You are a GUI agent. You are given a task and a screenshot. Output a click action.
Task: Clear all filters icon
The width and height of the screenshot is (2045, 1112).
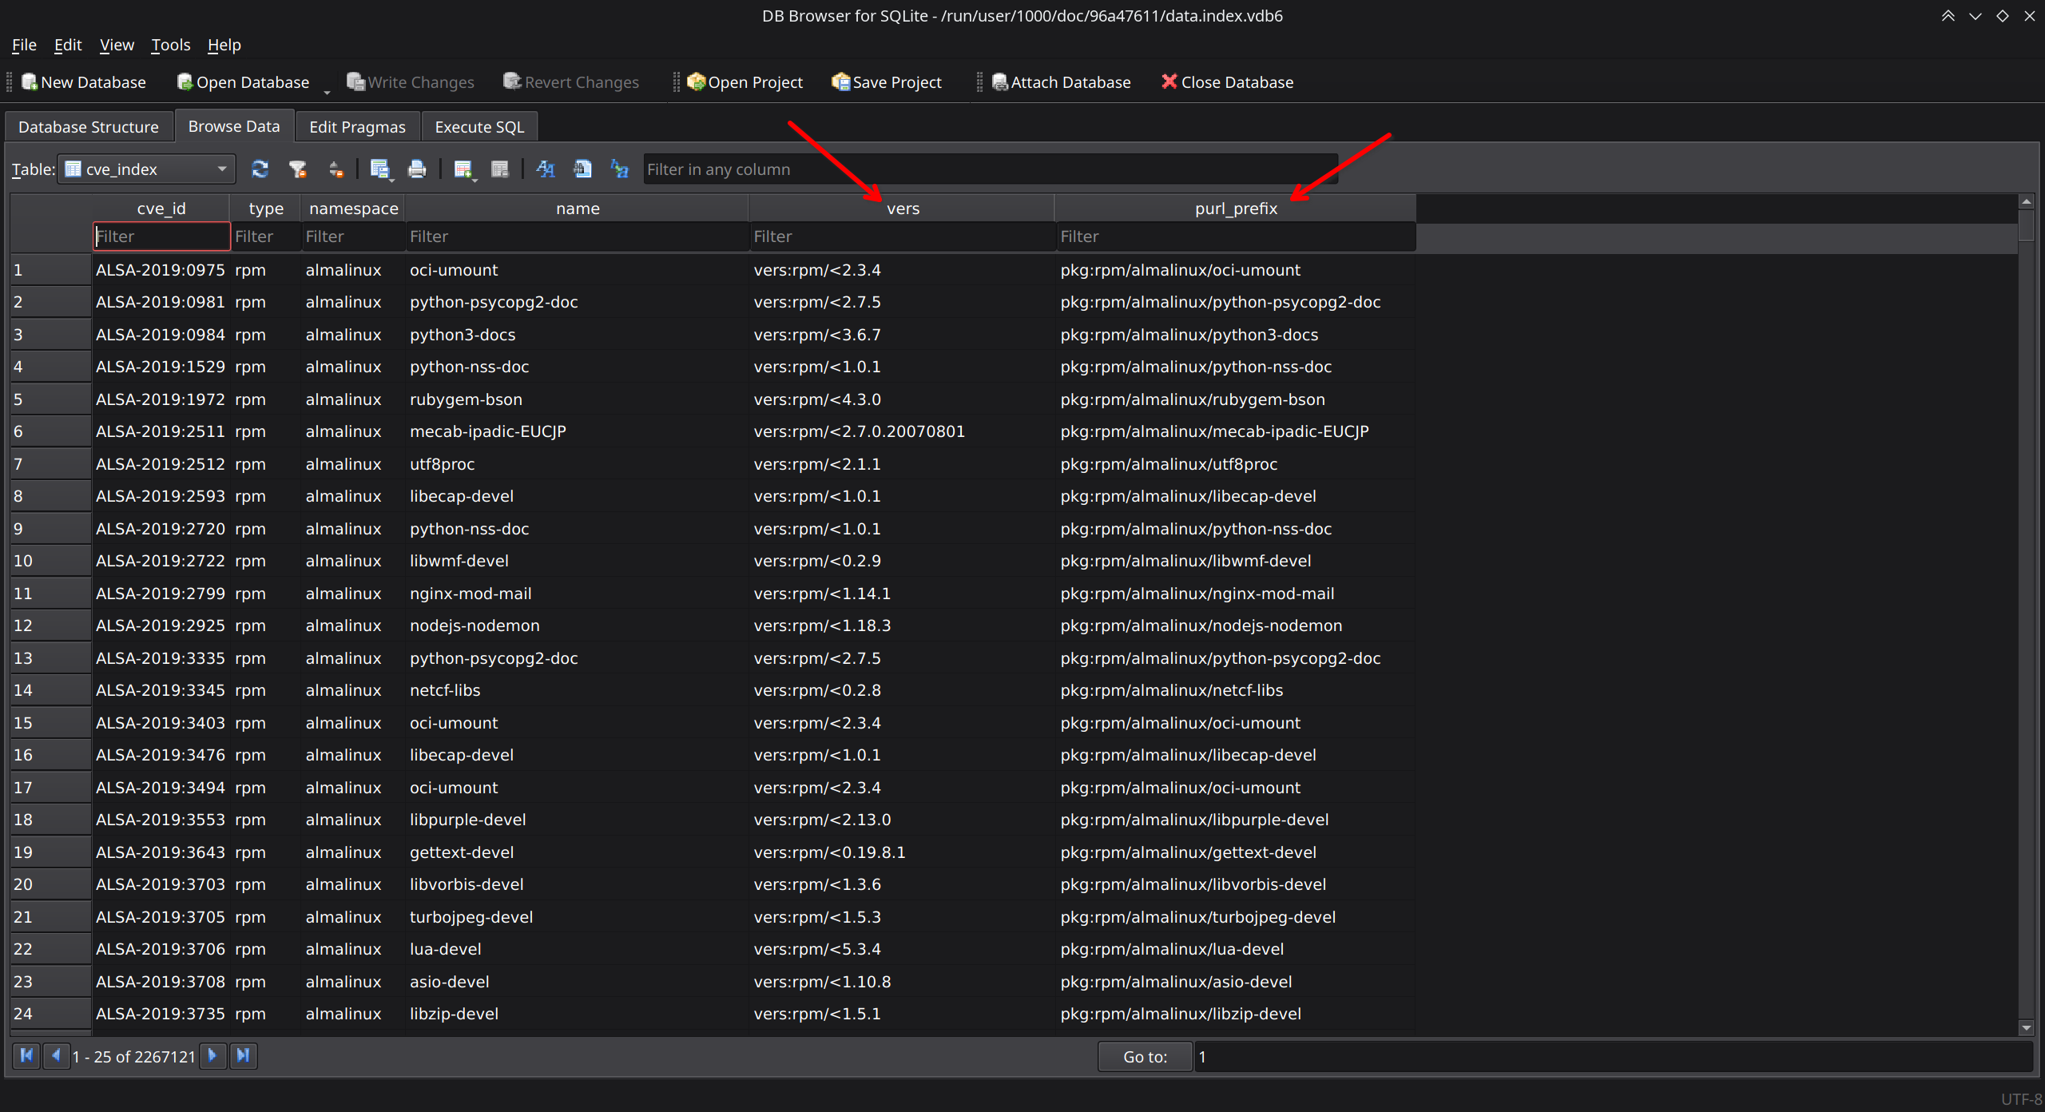pos(298,169)
